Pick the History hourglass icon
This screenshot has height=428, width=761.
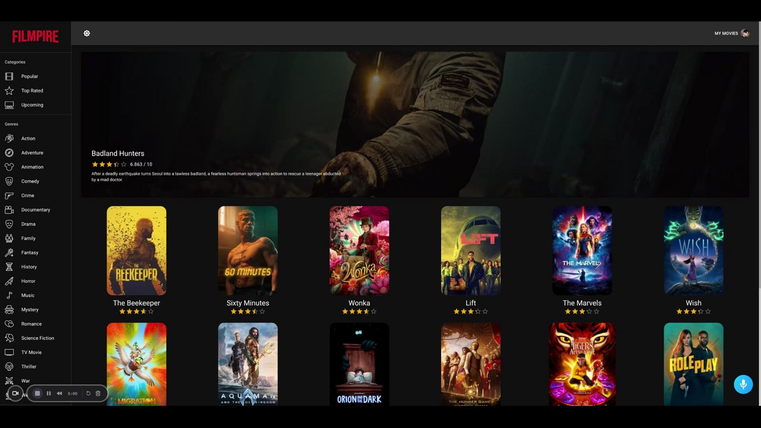(x=9, y=267)
